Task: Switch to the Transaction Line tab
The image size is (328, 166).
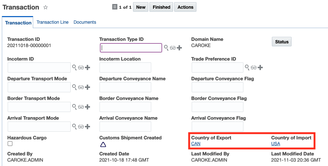Action: (52, 22)
